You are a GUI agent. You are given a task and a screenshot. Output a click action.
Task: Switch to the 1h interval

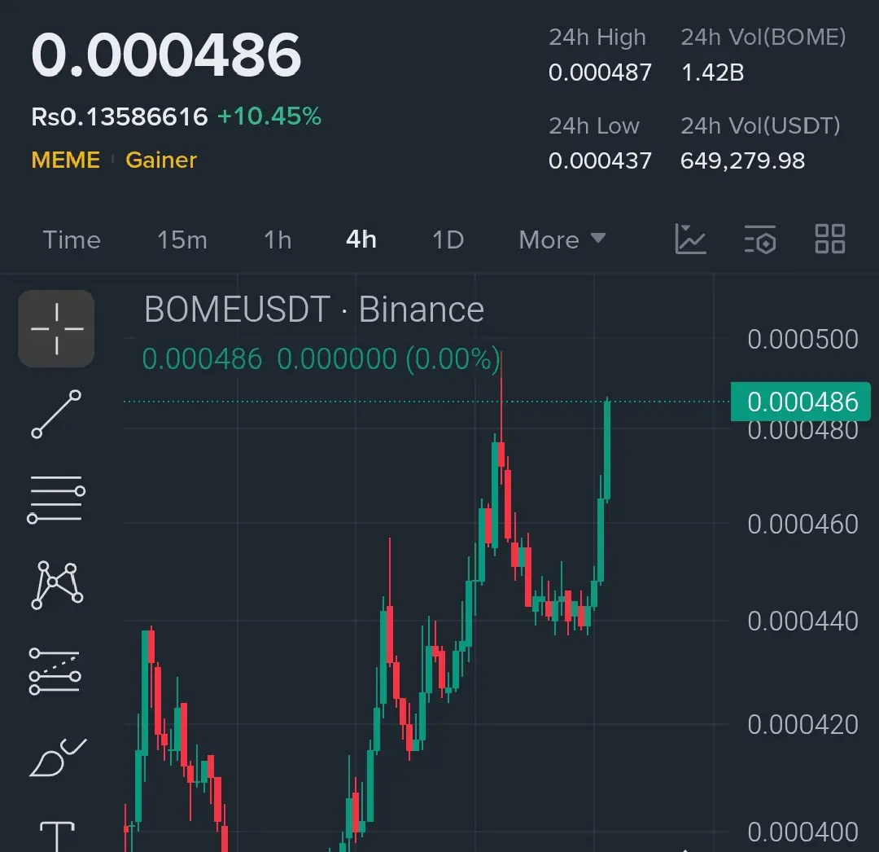(x=278, y=240)
